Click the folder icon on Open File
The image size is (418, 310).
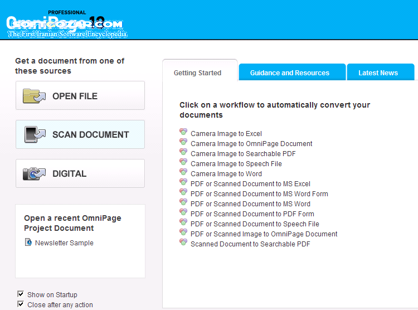click(x=35, y=96)
